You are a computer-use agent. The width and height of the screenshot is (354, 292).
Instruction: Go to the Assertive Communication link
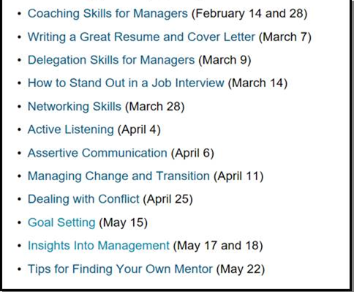[97, 153]
